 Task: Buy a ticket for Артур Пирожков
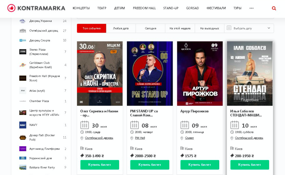point(200,165)
